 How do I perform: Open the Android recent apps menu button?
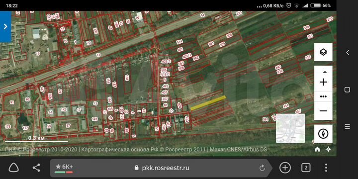click(x=347, y=126)
